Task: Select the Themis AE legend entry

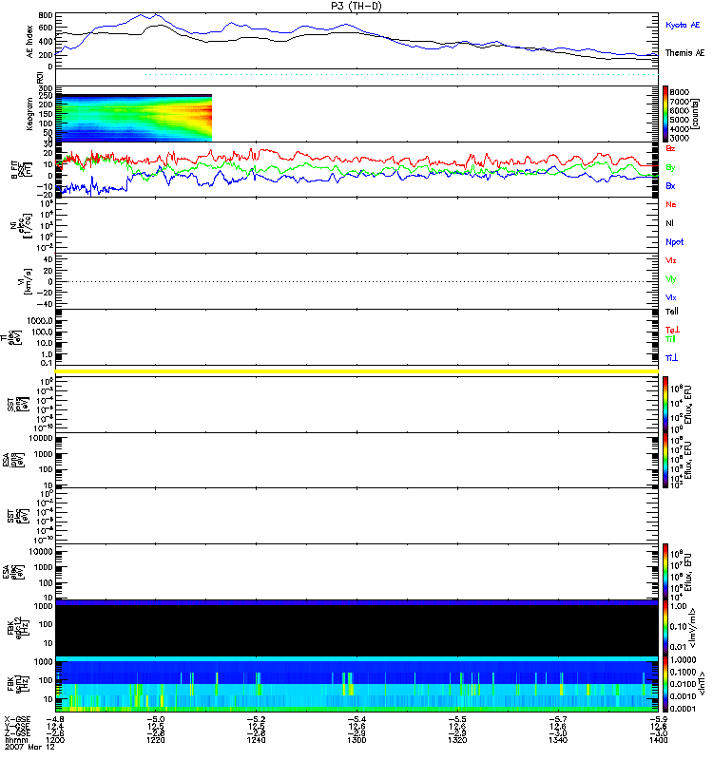Action: (x=684, y=53)
